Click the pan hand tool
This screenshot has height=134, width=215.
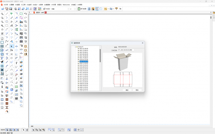pyautogui.click(x=2, y=30)
